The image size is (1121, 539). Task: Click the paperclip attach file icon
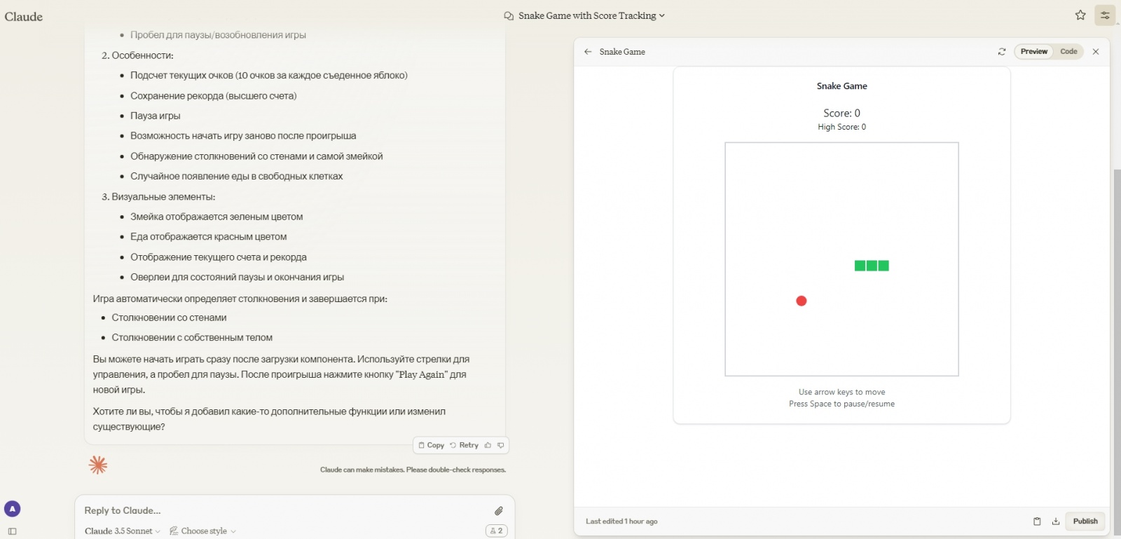pos(498,511)
